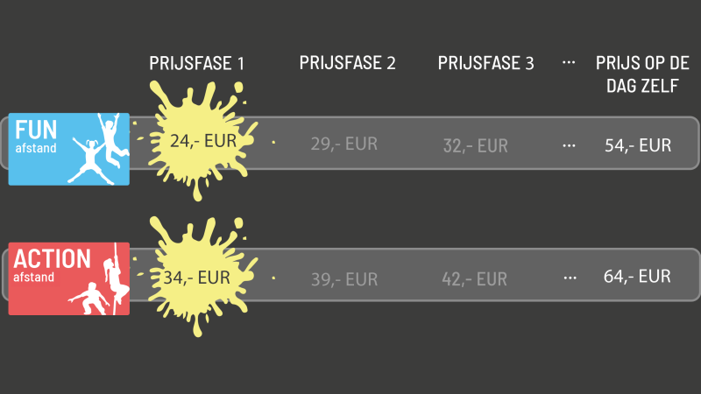Click the ellipsis in the header row
Screen dimensions: 701x394
click(x=569, y=62)
